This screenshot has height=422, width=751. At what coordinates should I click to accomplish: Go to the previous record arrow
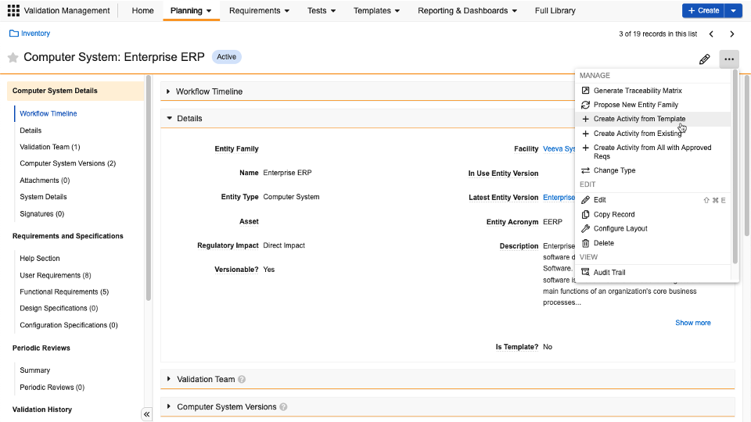711,34
